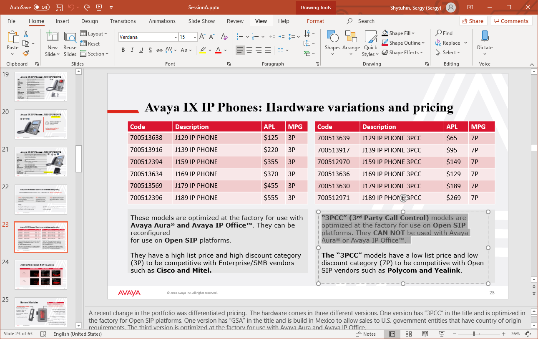Center-align the paragraph text
The height and width of the screenshot is (339, 538).
[249, 50]
